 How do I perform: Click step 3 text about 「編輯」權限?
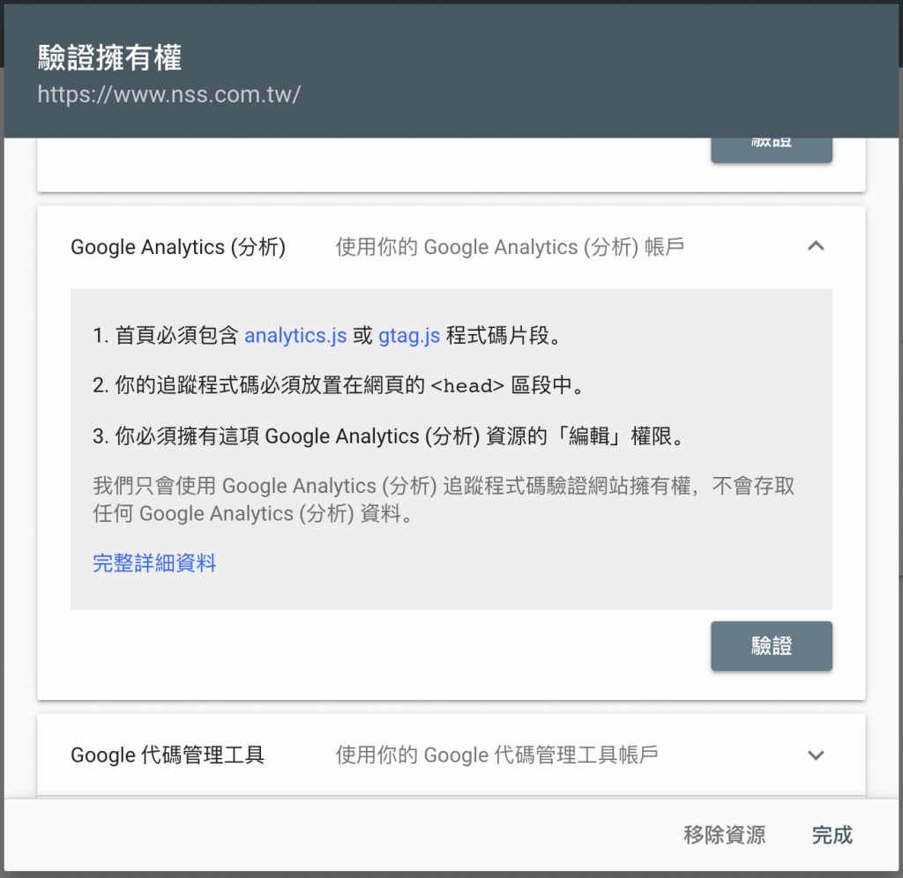[389, 435]
